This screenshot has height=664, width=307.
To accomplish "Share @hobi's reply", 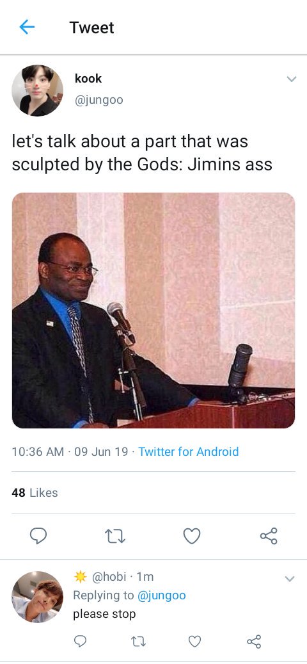I will (x=254, y=642).
